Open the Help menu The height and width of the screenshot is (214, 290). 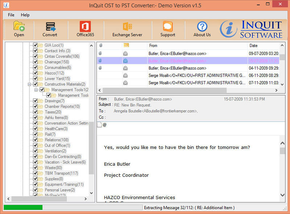(25, 15)
